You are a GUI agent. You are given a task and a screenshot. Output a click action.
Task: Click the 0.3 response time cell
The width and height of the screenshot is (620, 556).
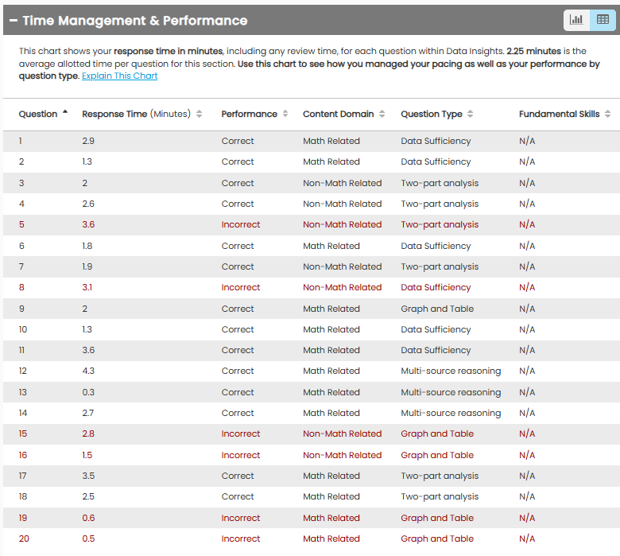pos(88,392)
